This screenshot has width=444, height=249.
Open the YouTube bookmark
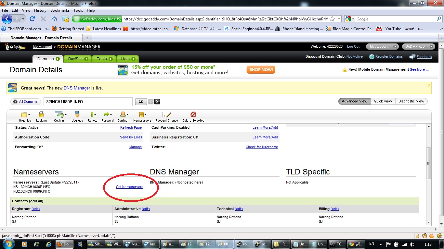(400, 29)
